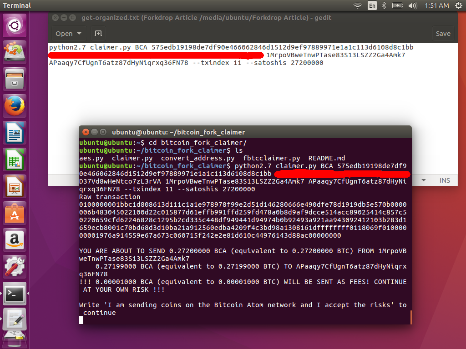Image resolution: width=466 pixels, height=349 pixels.
Task: Open the En keyboard layout menu
Action: 372,5
